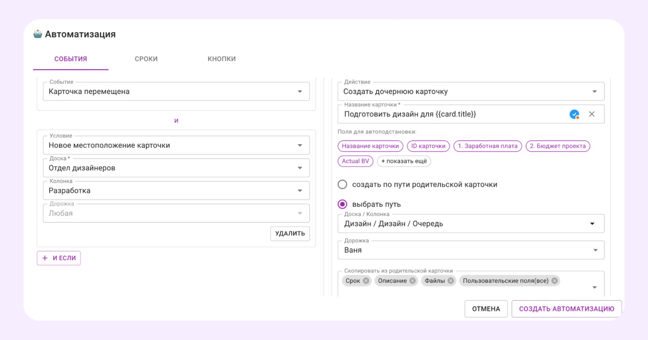The width and height of the screenshot is (648, 340).
Task: Switch to the СРОКИ tab
Action: pyautogui.click(x=146, y=59)
